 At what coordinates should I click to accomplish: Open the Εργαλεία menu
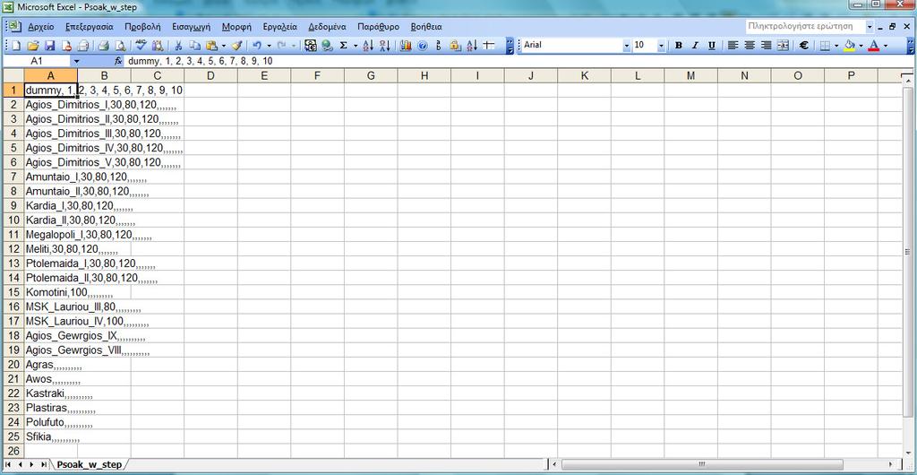tap(280, 27)
